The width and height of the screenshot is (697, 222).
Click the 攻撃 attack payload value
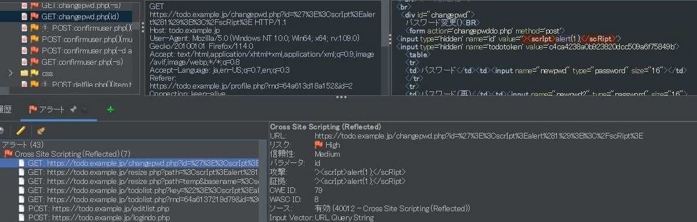[360, 172]
